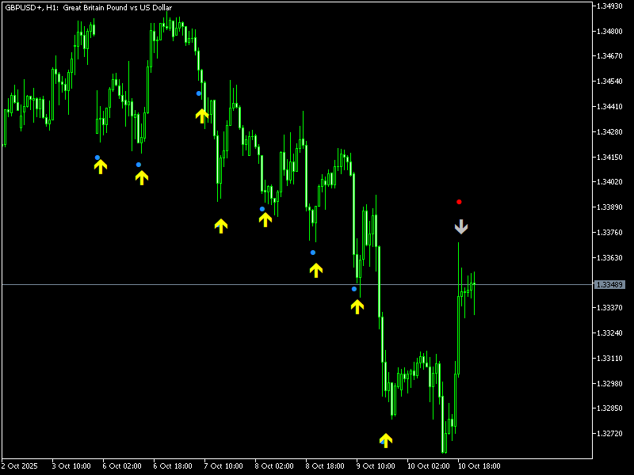Click the topmost blue dot marker
The height and width of the screenshot is (475, 634).
tap(199, 93)
